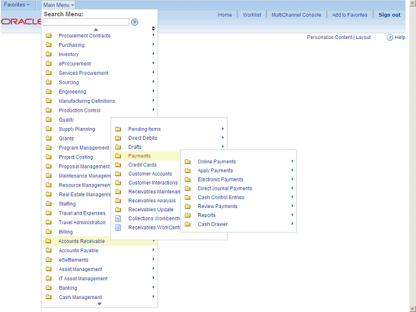Click the page scrollbar down arrow
The image size is (416, 312).
[413, 309]
